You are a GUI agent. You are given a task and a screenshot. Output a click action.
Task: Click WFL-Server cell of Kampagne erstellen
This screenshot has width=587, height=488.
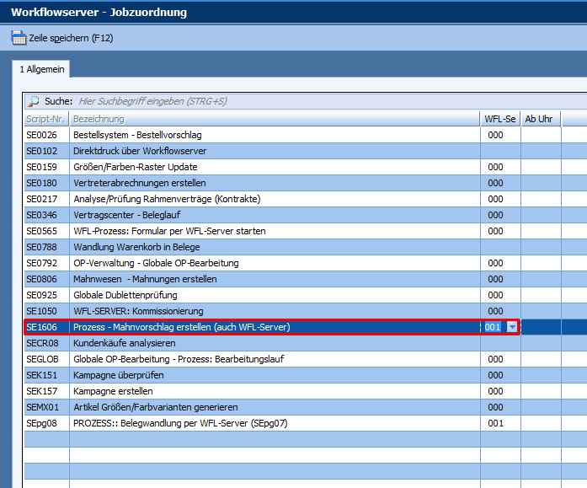(500, 391)
